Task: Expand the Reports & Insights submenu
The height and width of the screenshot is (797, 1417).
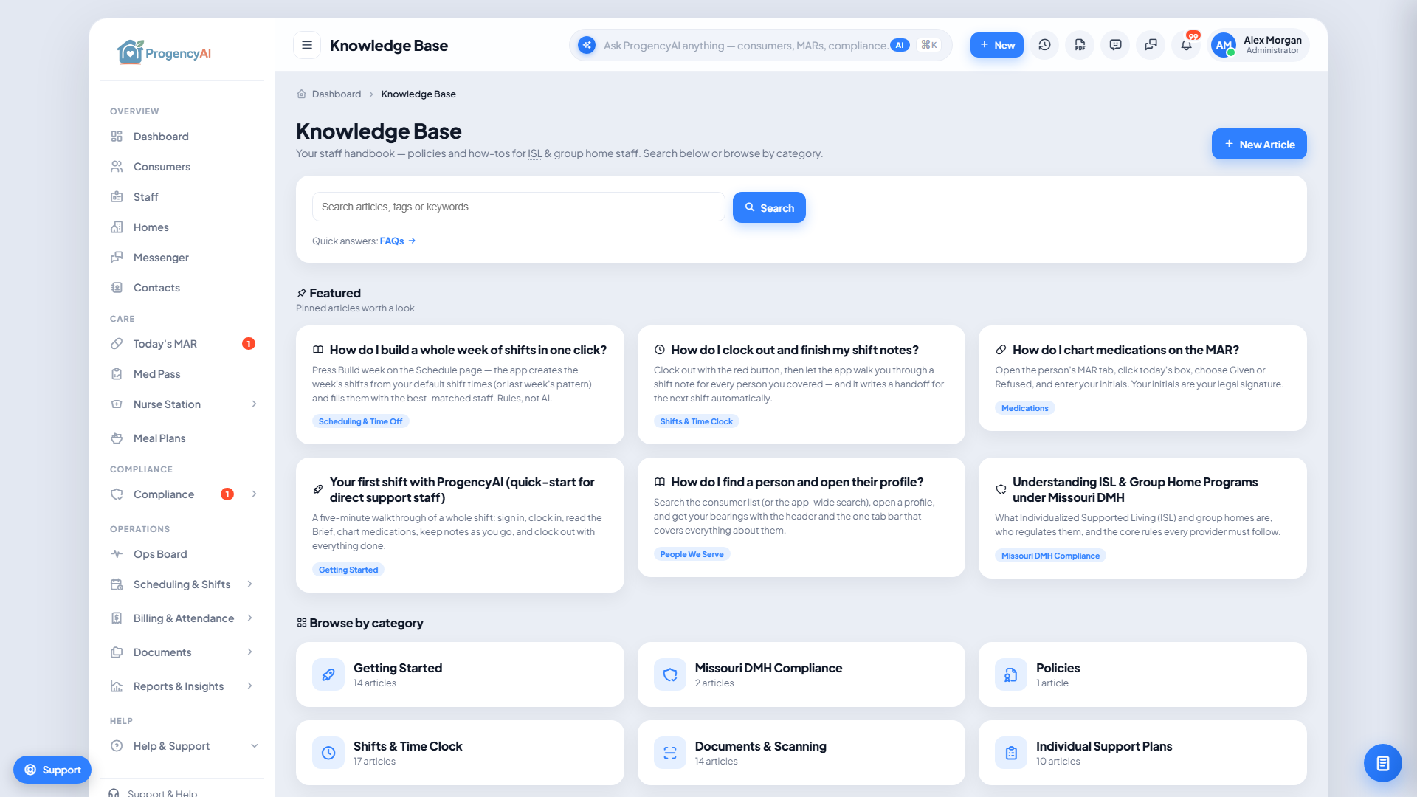Action: pyautogui.click(x=249, y=686)
